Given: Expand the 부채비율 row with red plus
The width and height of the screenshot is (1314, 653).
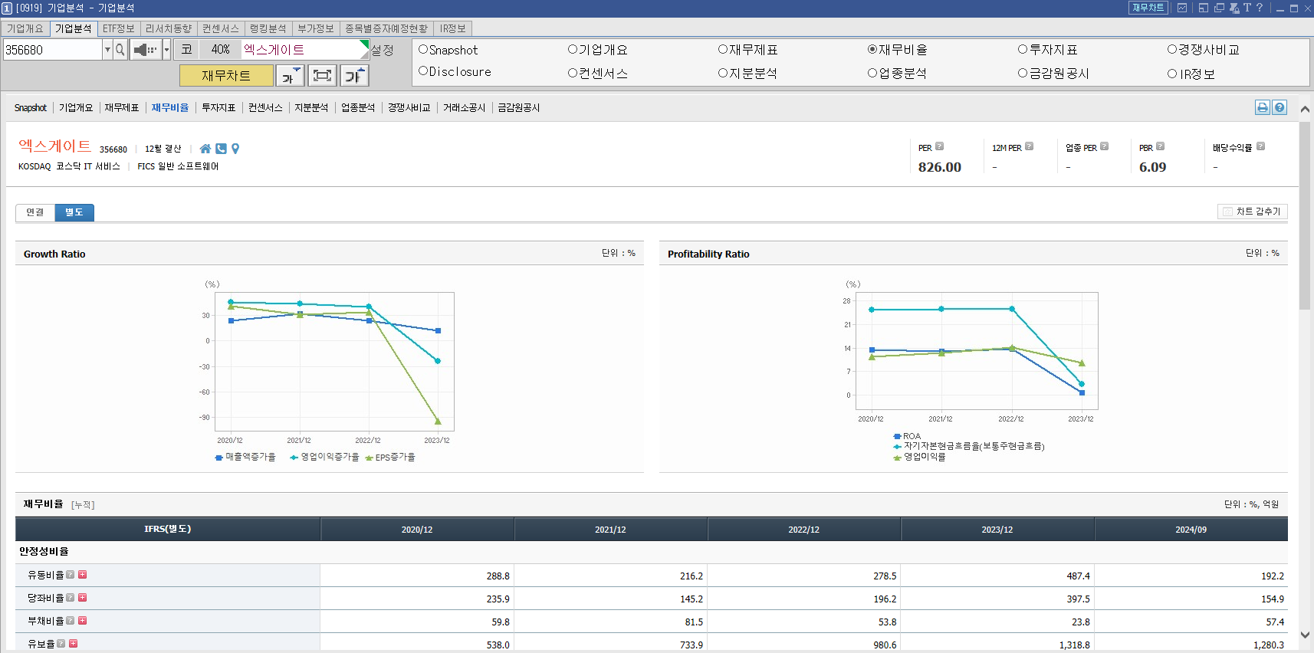Looking at the screenshot, I should point(83,621).
